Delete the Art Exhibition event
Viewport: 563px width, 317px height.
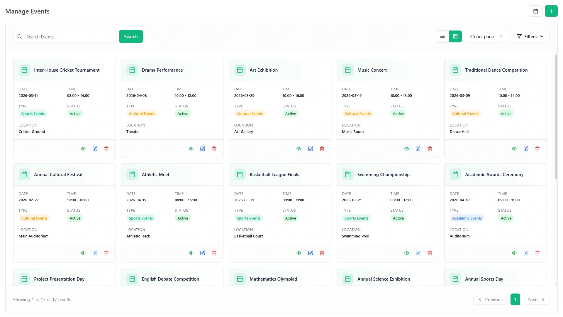click(322, 149)
